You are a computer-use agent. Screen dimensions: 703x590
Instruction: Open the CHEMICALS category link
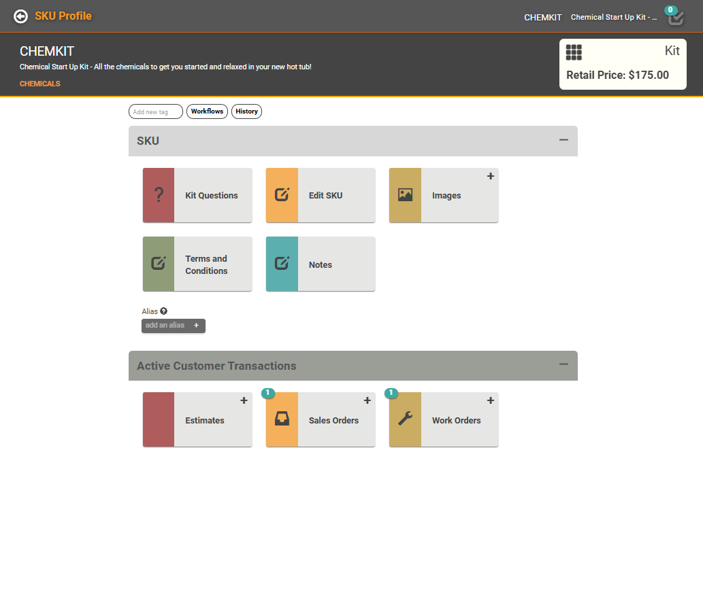click(x=40, y=84)
